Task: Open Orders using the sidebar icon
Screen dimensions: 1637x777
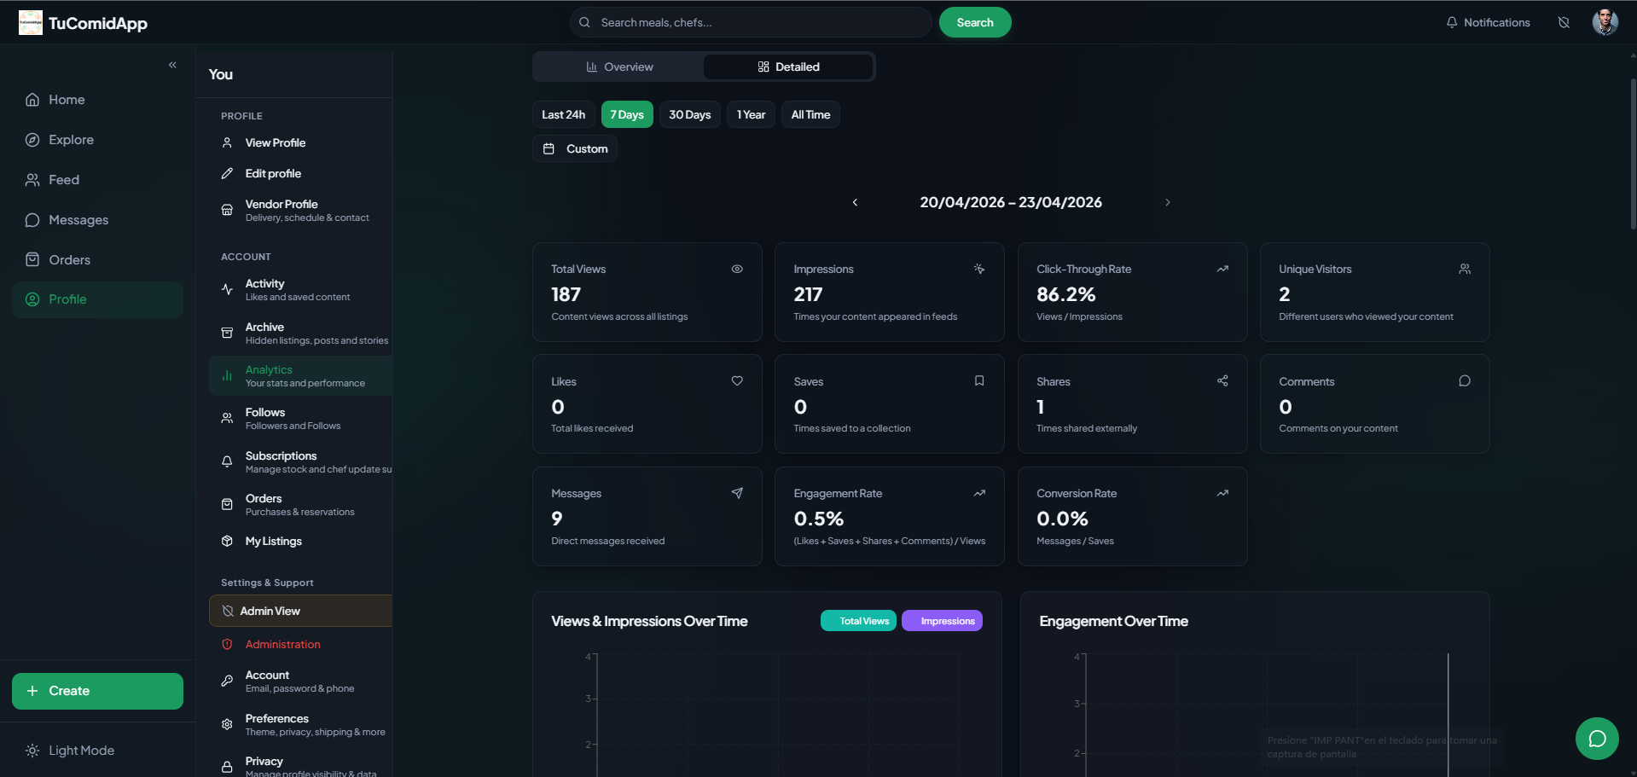Action: coord(32,259)
